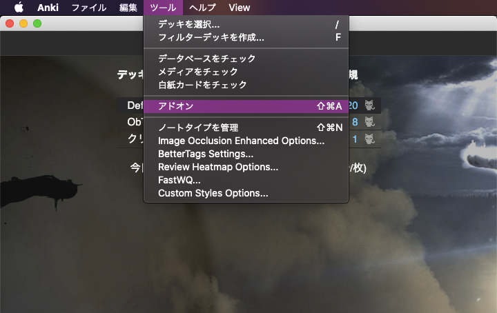497x313 pixels.
Task: Open the ヘルプ menu
Action: point(202,8)
